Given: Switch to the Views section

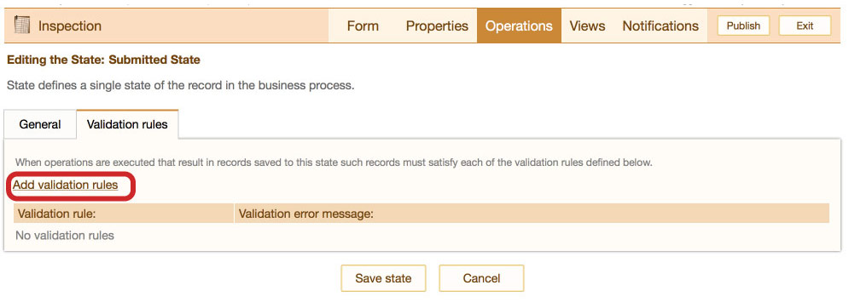Looking at the screenshot, I should 588,26.
